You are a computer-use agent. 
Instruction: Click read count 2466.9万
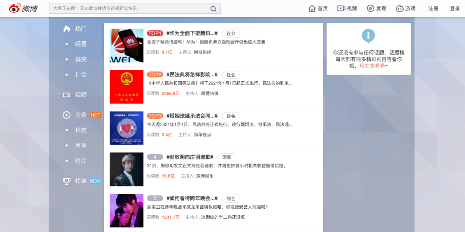171,93
